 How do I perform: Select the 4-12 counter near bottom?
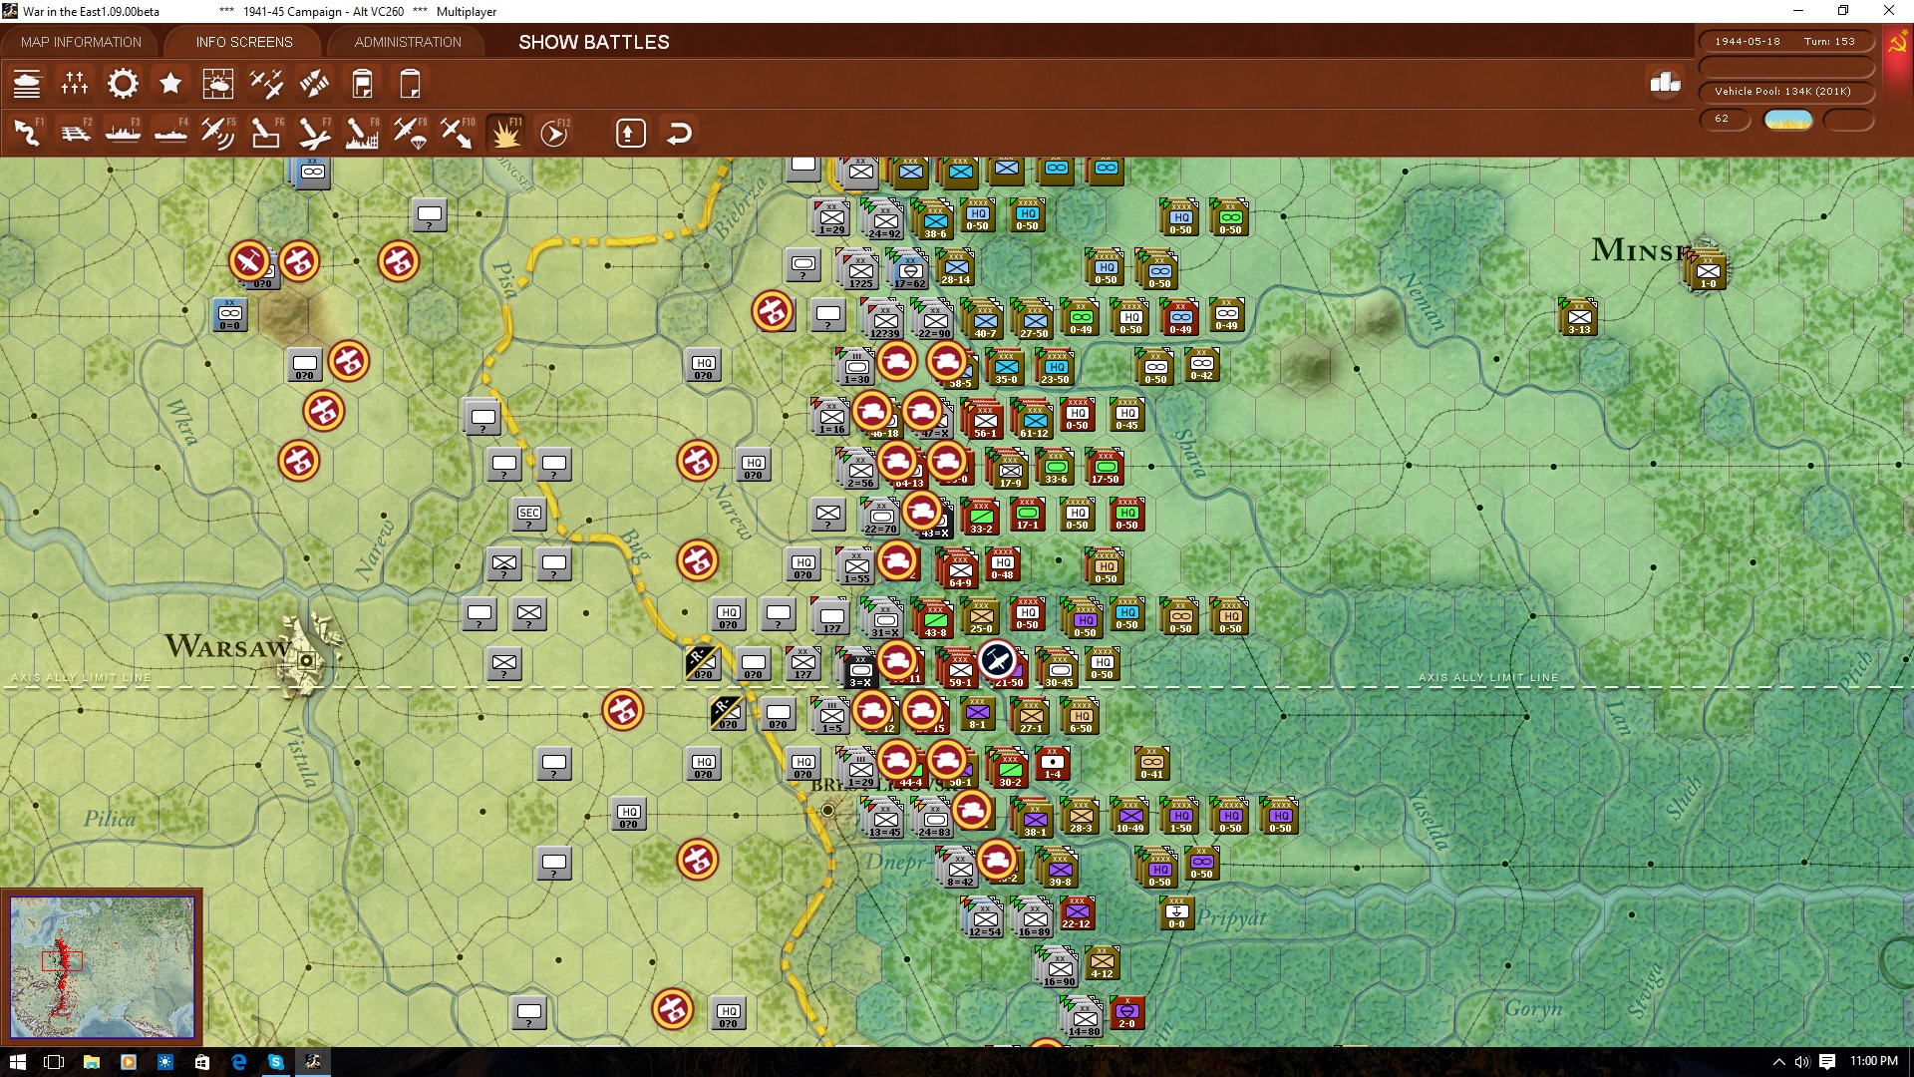tap(1102, 963)
